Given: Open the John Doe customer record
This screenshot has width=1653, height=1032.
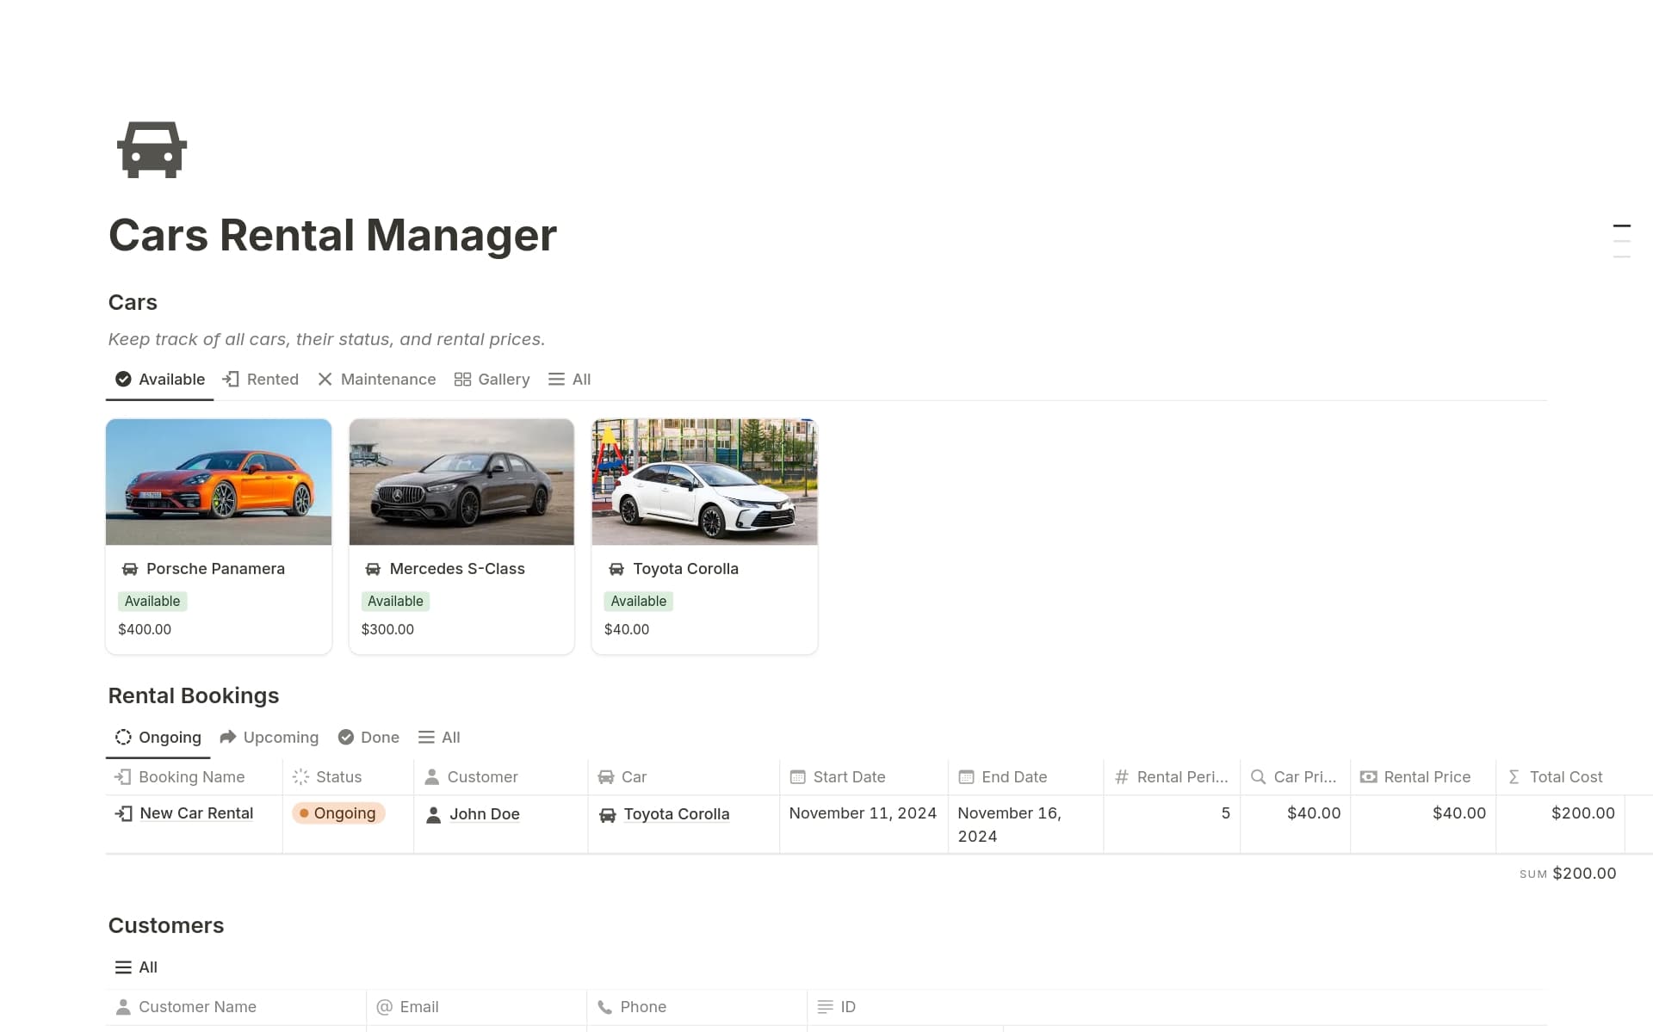Looking at the screenshot, I should tap(485, 813).
